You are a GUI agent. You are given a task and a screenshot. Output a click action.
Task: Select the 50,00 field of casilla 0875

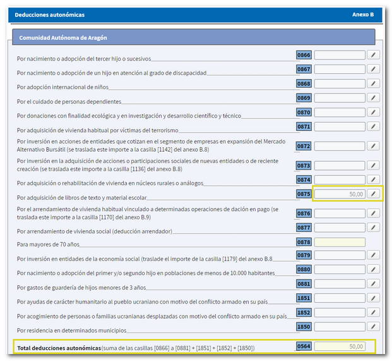coord(340,194)
